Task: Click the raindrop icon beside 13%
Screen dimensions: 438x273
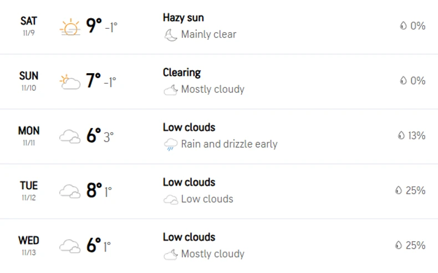Action: point(402,136)
